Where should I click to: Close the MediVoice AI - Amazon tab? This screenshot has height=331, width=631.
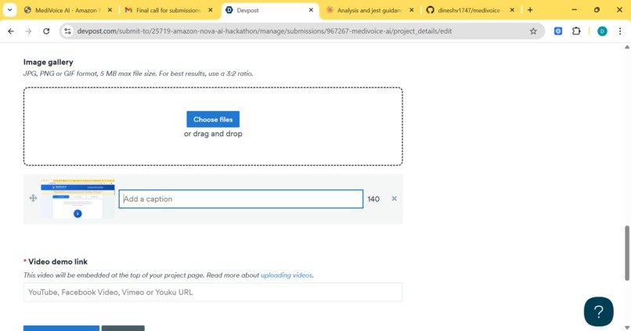(x=110, y=10)
